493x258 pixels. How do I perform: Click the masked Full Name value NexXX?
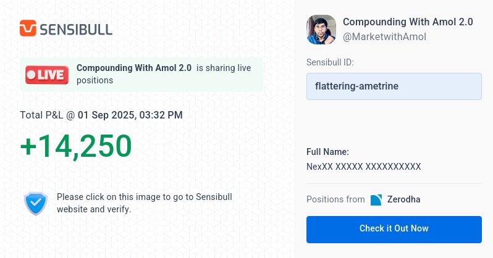[363, 167]
